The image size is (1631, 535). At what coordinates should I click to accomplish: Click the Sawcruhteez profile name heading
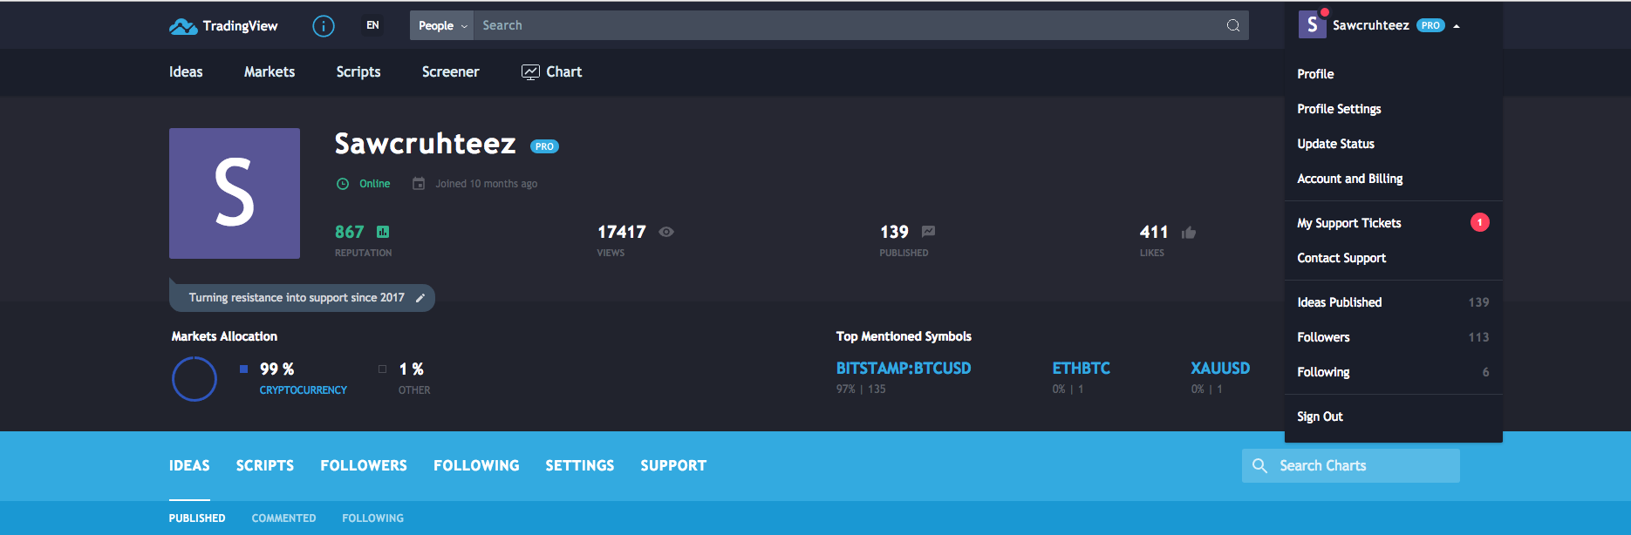[x=426, y=144]
